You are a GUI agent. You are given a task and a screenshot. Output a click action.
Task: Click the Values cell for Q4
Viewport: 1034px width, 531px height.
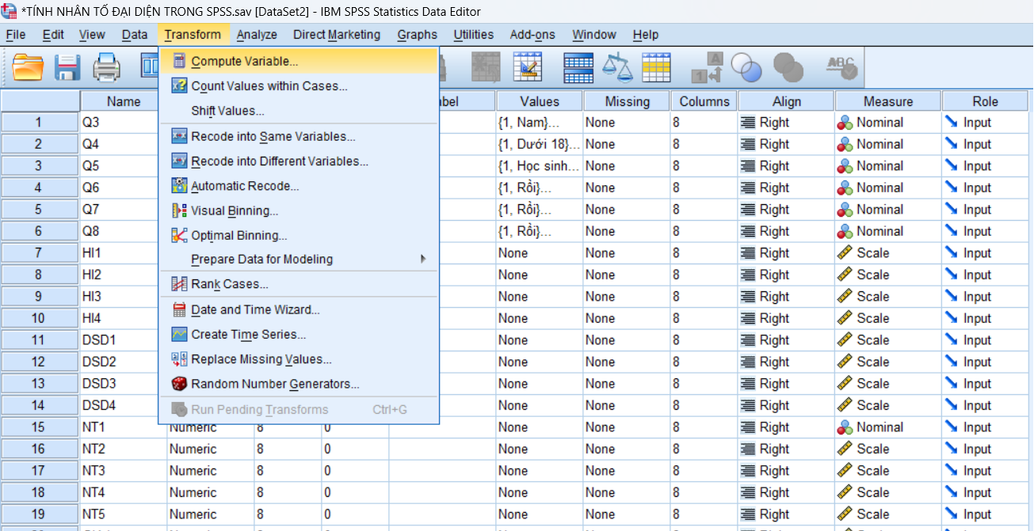540,145
